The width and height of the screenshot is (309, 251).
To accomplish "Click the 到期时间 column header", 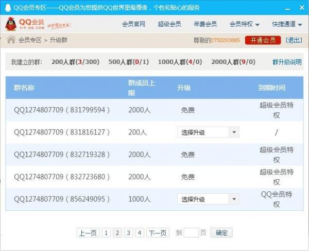I will point(271,88).
